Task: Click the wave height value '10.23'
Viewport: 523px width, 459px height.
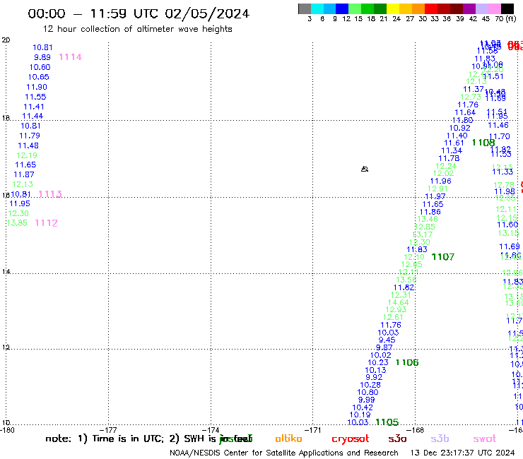Action: tap(378, 363)
